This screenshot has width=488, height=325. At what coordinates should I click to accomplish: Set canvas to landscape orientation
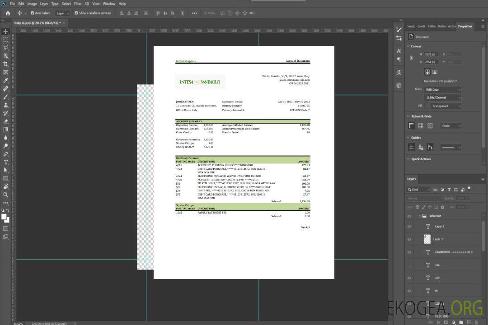[435, 72]
